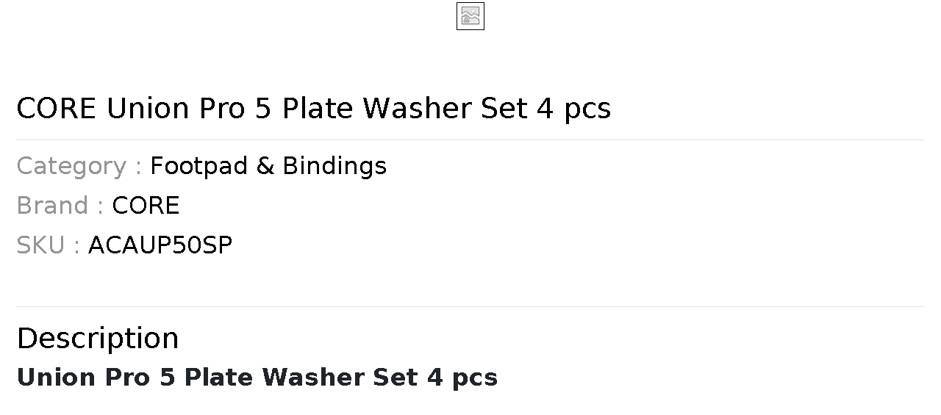Click '4 pcs' in the product title
Screen dimensions: 941x415
click(x=574, y=109)
